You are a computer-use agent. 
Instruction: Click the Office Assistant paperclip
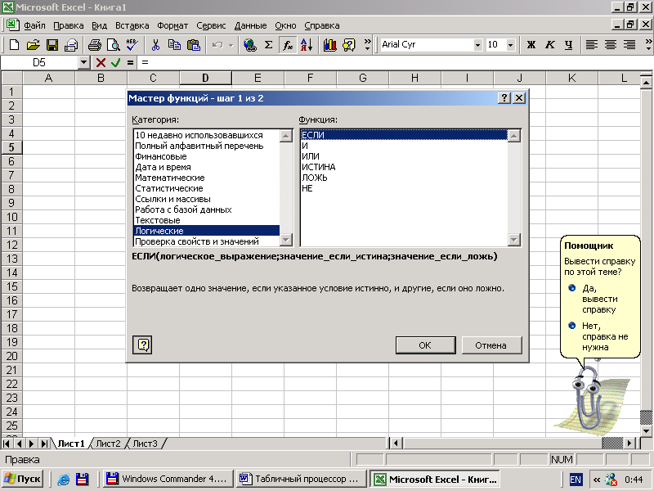[587, 397]
